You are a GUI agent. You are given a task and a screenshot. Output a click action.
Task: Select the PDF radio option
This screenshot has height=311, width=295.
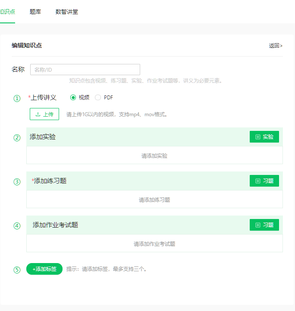98,97
